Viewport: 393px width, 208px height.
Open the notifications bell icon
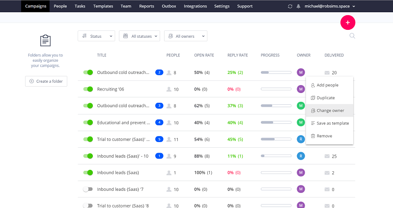tap(298, 6)
